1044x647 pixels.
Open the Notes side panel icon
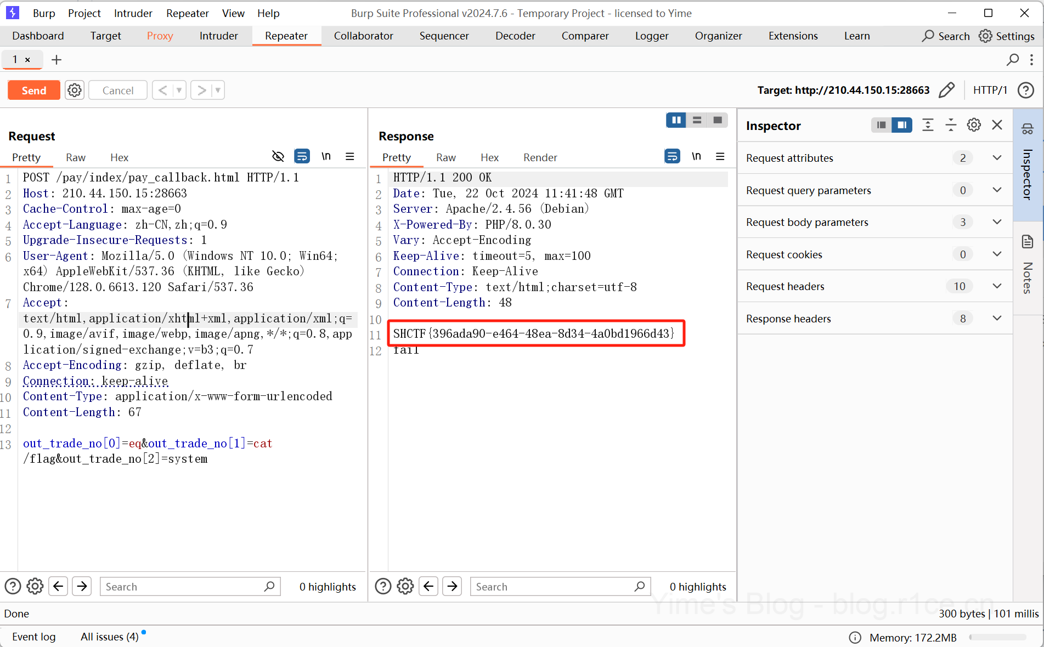click(1028, 242)
